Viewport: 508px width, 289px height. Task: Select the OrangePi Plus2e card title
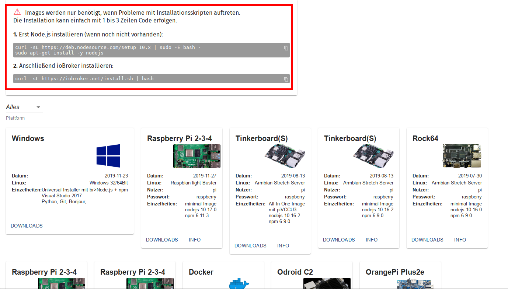point(395,272)
